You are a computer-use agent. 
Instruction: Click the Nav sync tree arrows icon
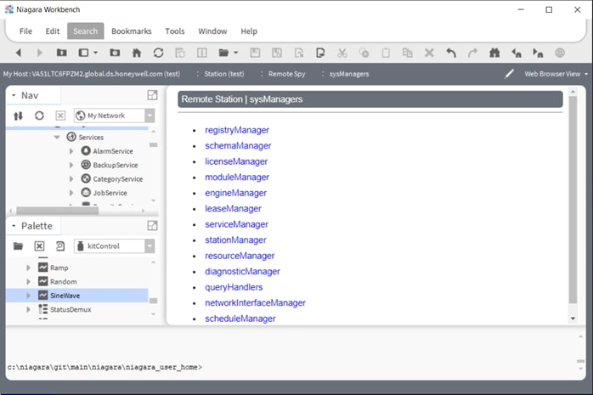click(x=18, y=116)
